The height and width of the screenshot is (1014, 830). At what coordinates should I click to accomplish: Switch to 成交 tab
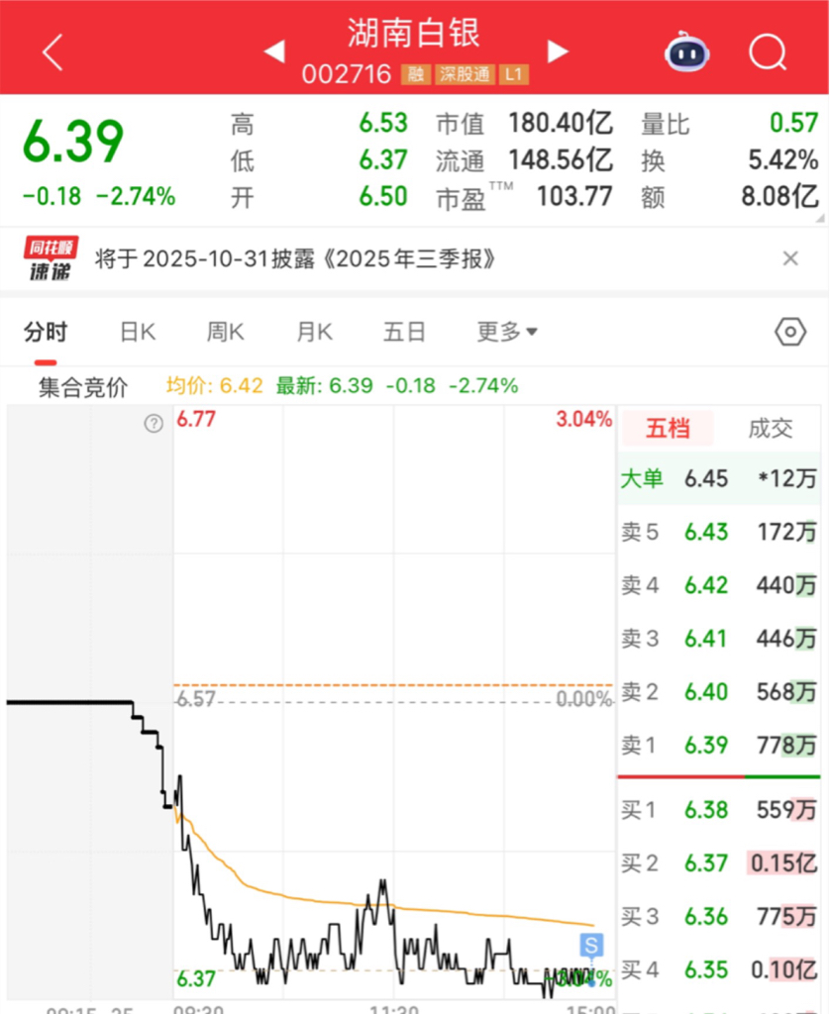click(770, 428)
